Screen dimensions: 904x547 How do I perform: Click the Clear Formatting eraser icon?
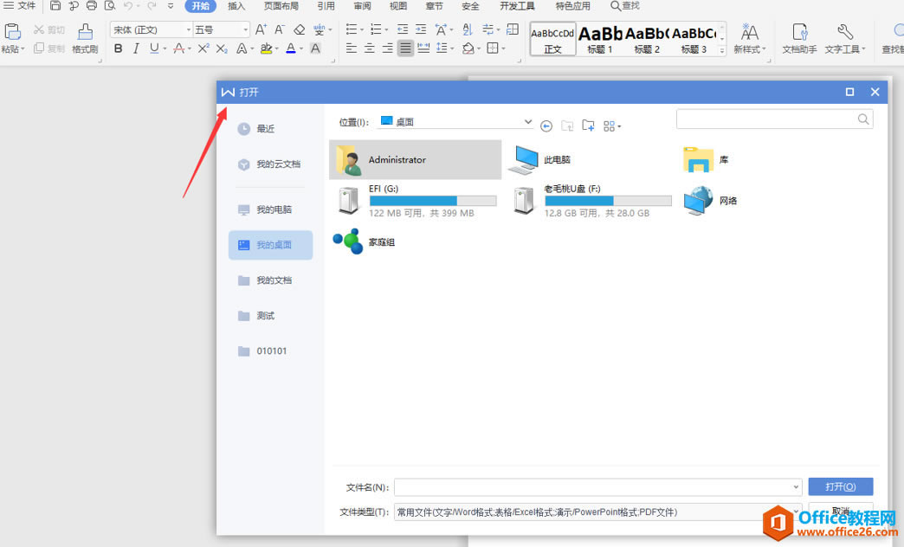[x=299, y=29]
